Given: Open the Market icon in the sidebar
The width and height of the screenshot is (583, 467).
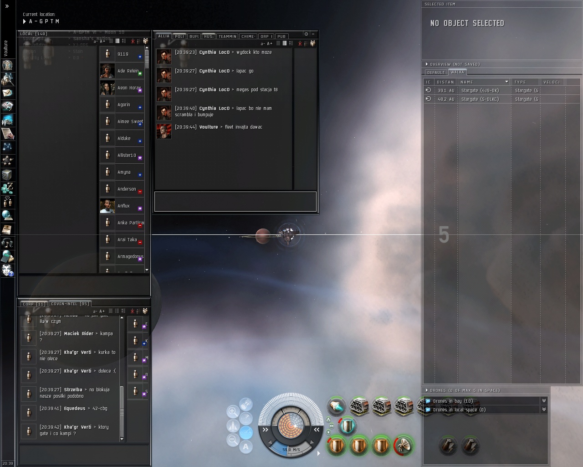Looking at the screenshot, I should pyautogui.click(x=7, y=120).
